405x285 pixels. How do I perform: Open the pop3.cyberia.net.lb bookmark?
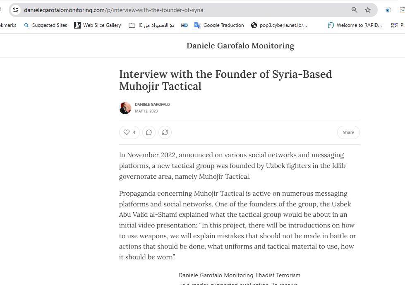[279, 25]
